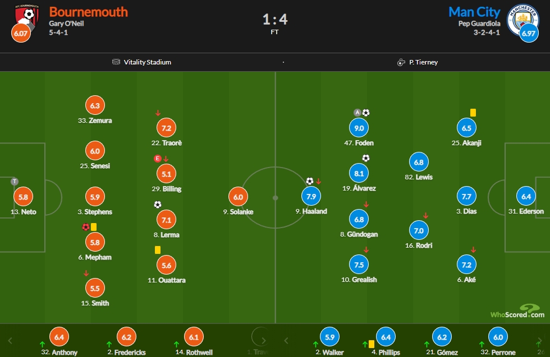Image resolution: width=550 pixels, height=357 pixels.
Task: Click the Bournemouth club crest
Action: [27, 17]
